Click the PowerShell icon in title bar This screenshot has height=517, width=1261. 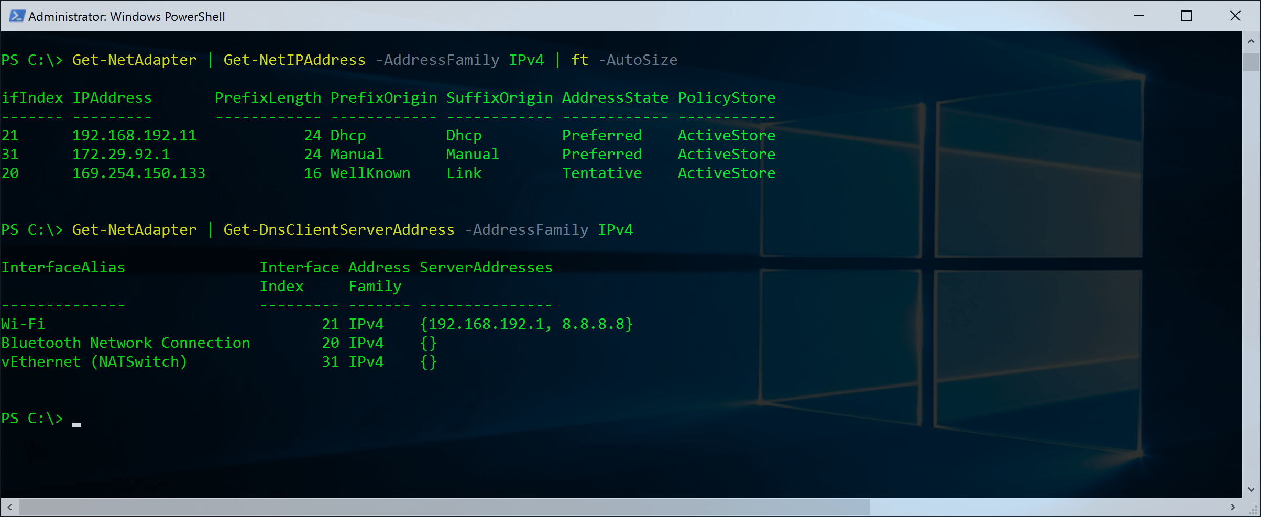tap(17, 16)
